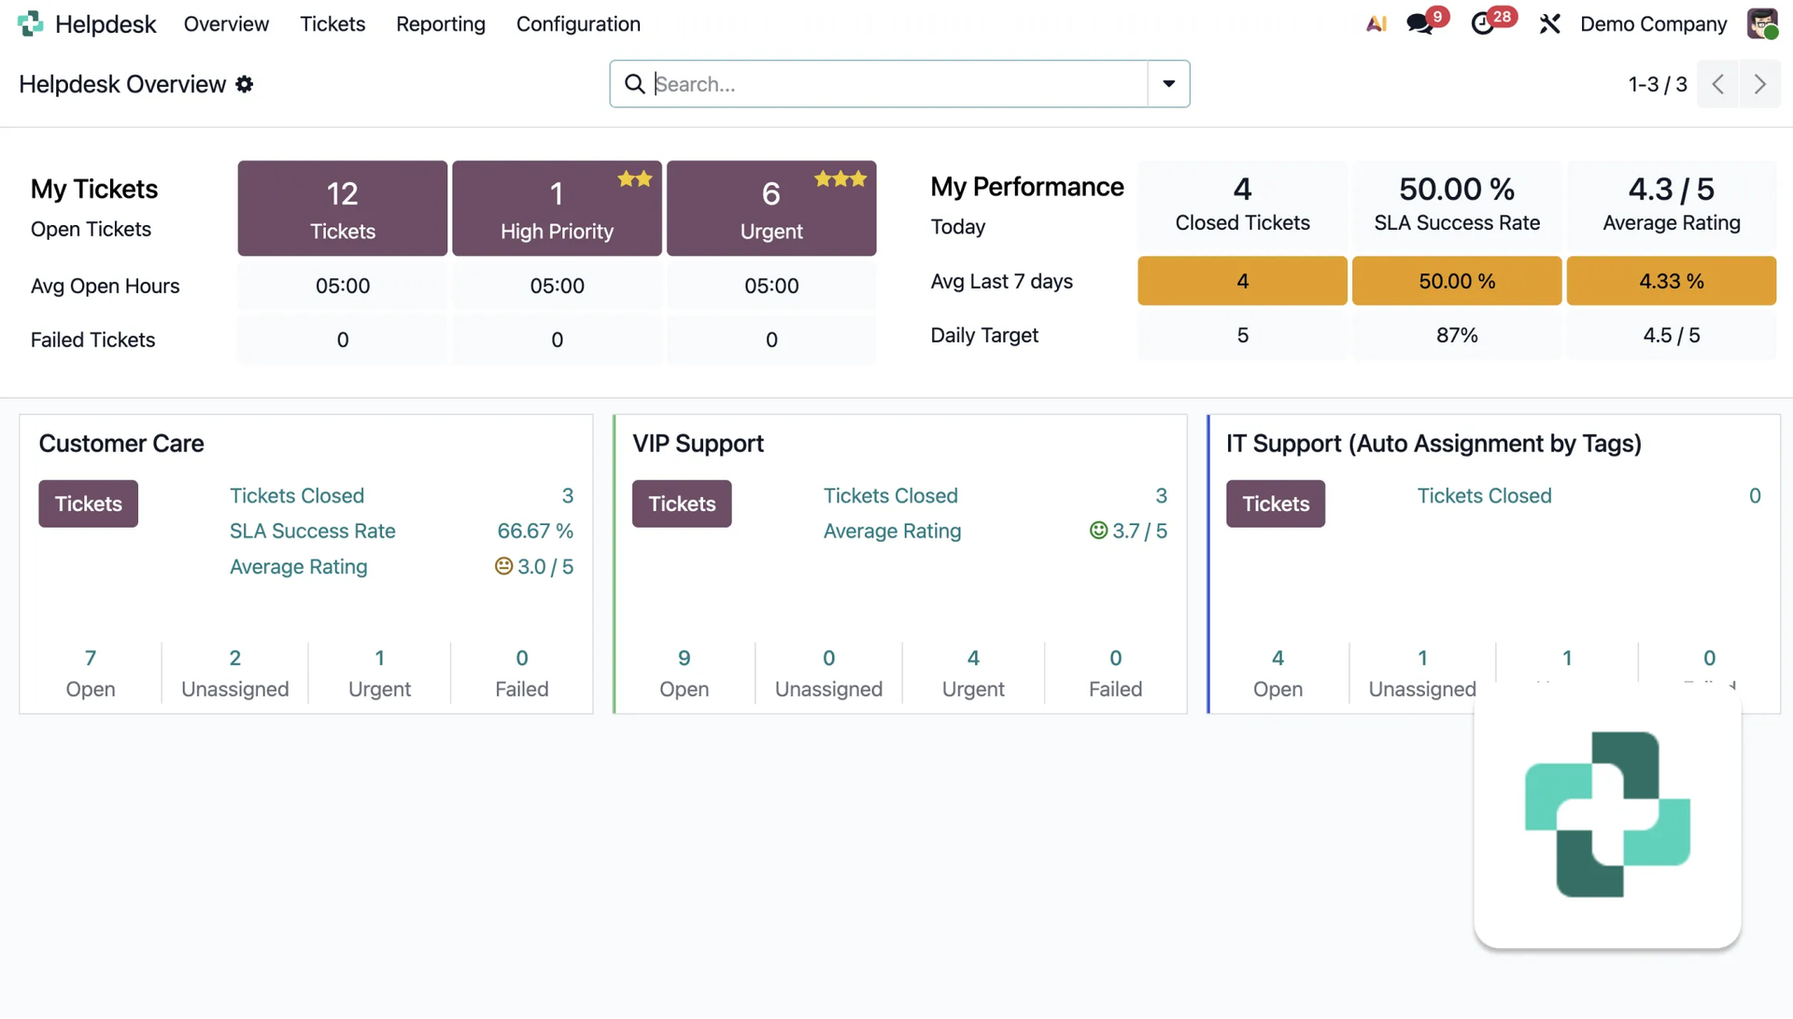1793x1019 pixels.
Task: Open VIP Support 0 Failed tickets
Action: [1116, 673]
